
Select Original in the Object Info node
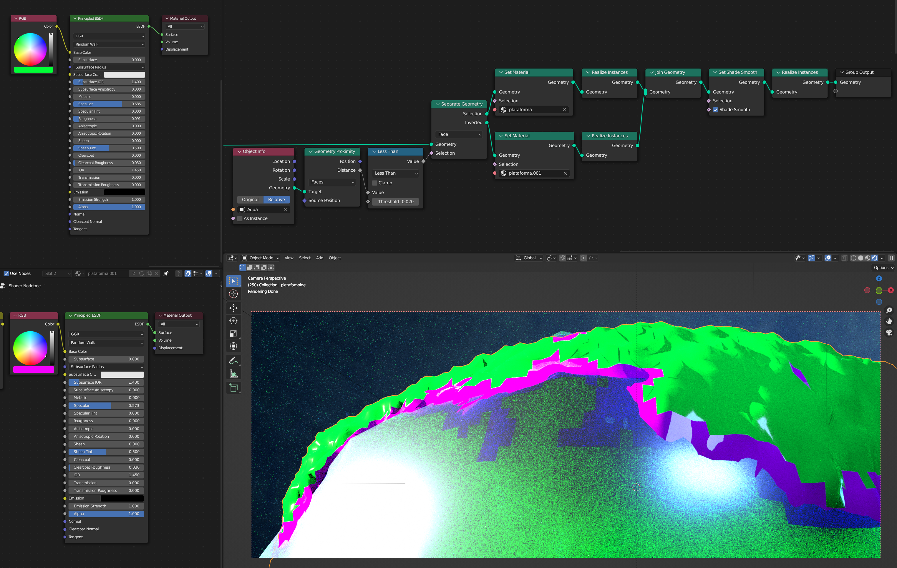[x=250, y=200]
